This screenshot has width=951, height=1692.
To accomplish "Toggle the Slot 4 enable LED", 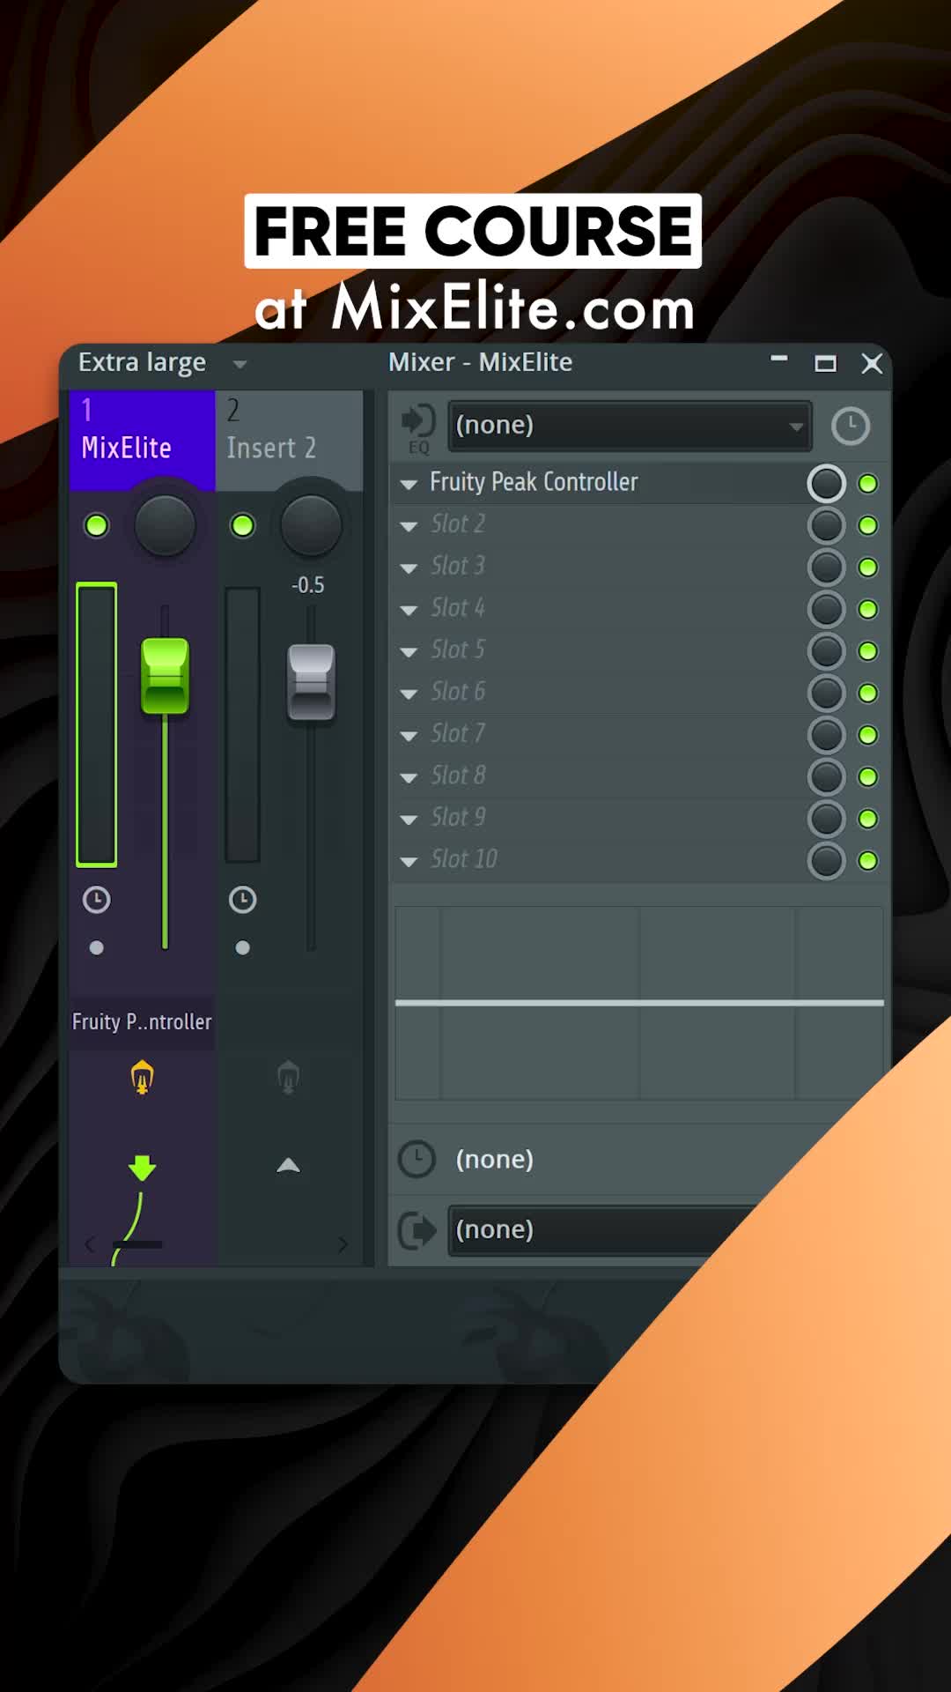I will click(x=867, y=609).
